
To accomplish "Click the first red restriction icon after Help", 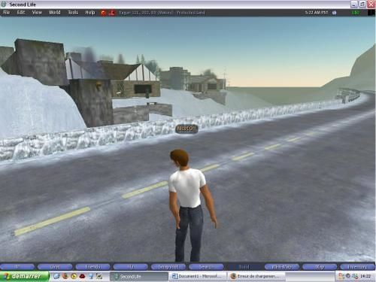I will 103,13.
